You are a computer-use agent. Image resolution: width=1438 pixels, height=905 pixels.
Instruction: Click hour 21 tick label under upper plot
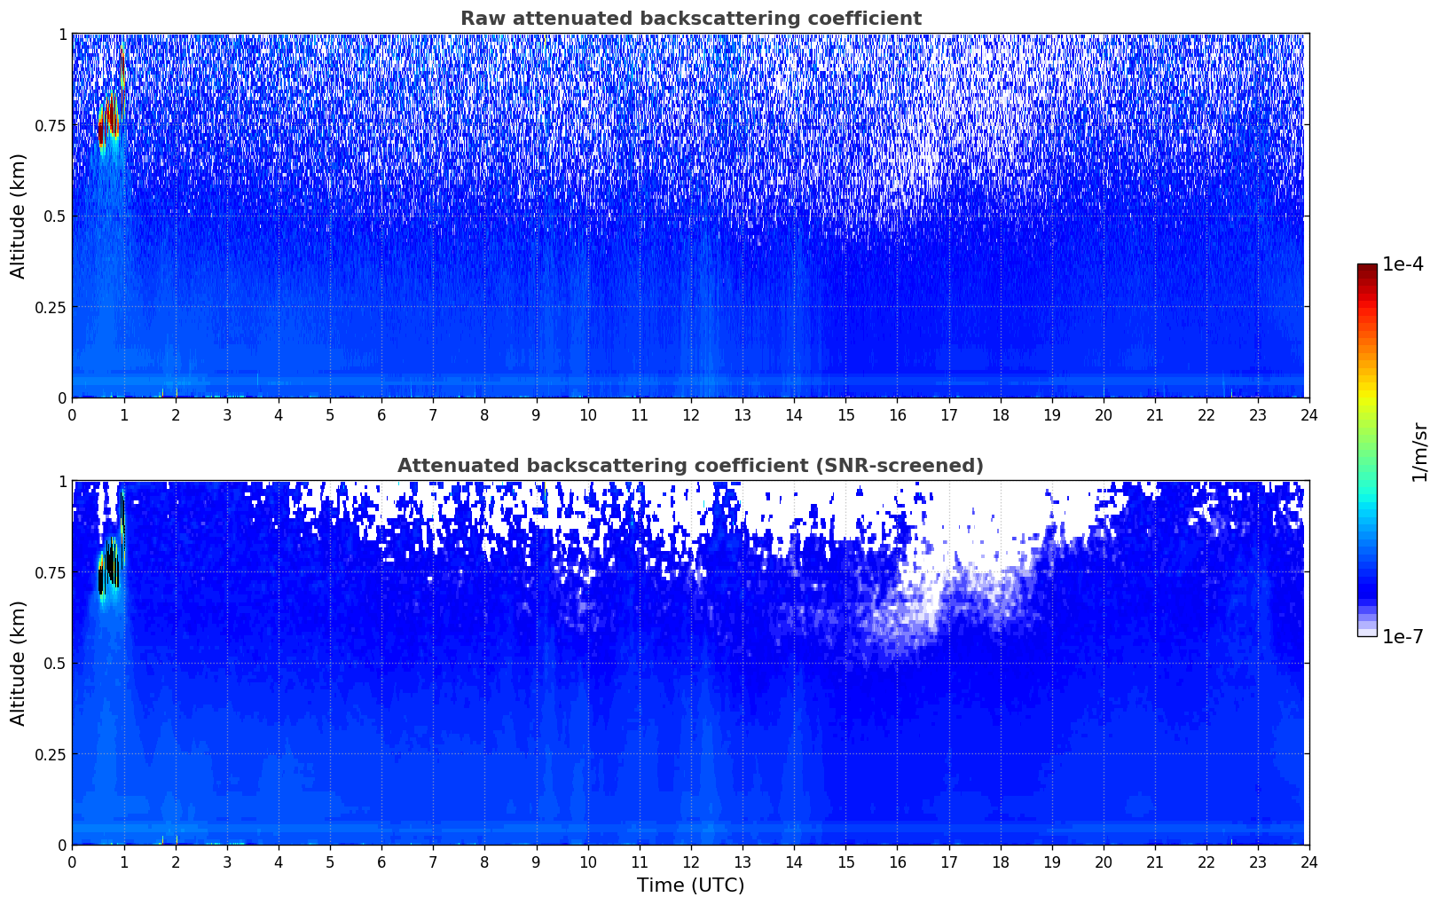point(1154,414)
